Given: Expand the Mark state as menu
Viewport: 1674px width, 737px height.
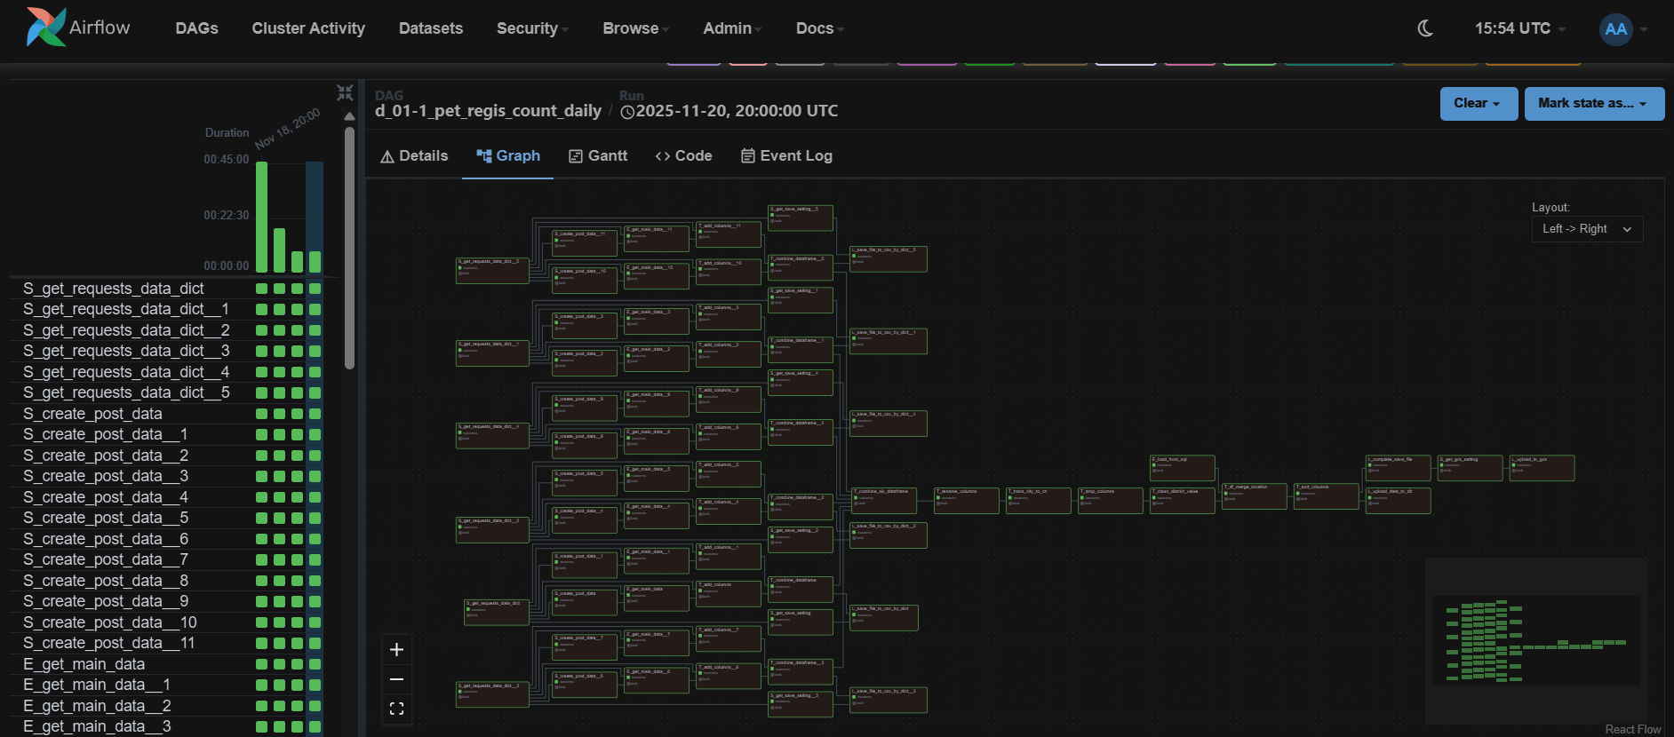Looking at the screenshot, I should (x=1593, y=104).
